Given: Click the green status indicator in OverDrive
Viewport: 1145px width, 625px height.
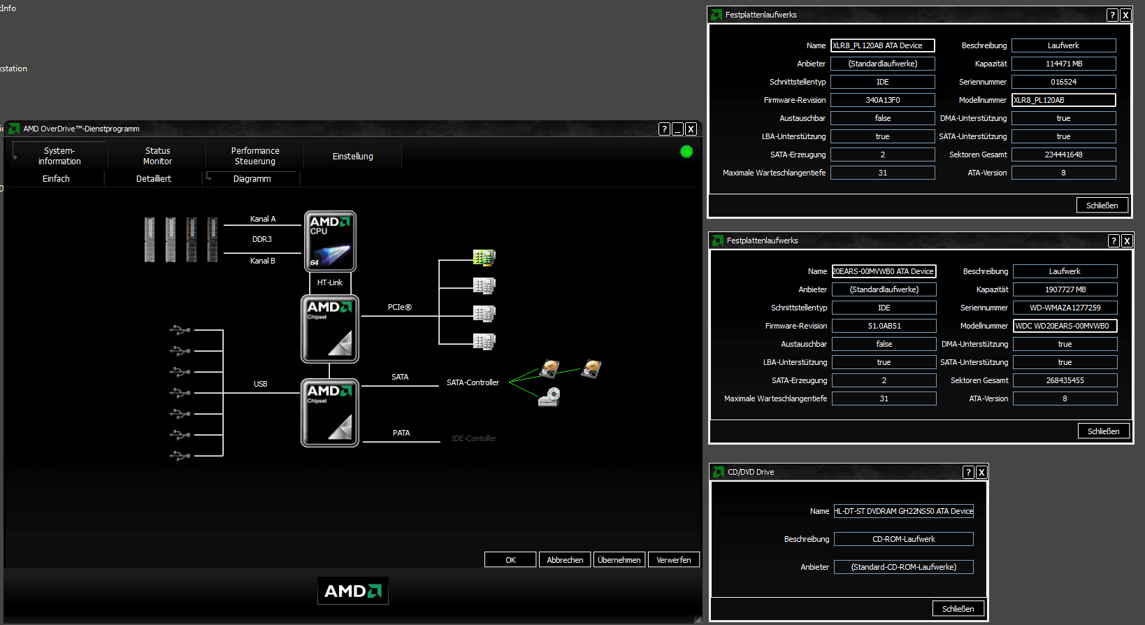Looking at the screenshot, I should (x=686, y=152).
